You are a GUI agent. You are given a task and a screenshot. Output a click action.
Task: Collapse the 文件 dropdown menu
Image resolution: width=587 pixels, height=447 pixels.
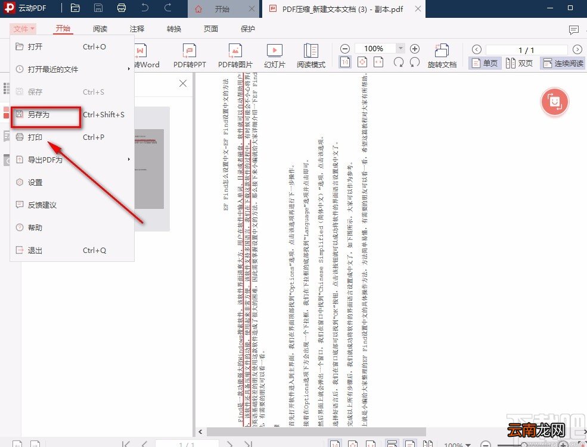pyautogui.click(x=24, y=29)
